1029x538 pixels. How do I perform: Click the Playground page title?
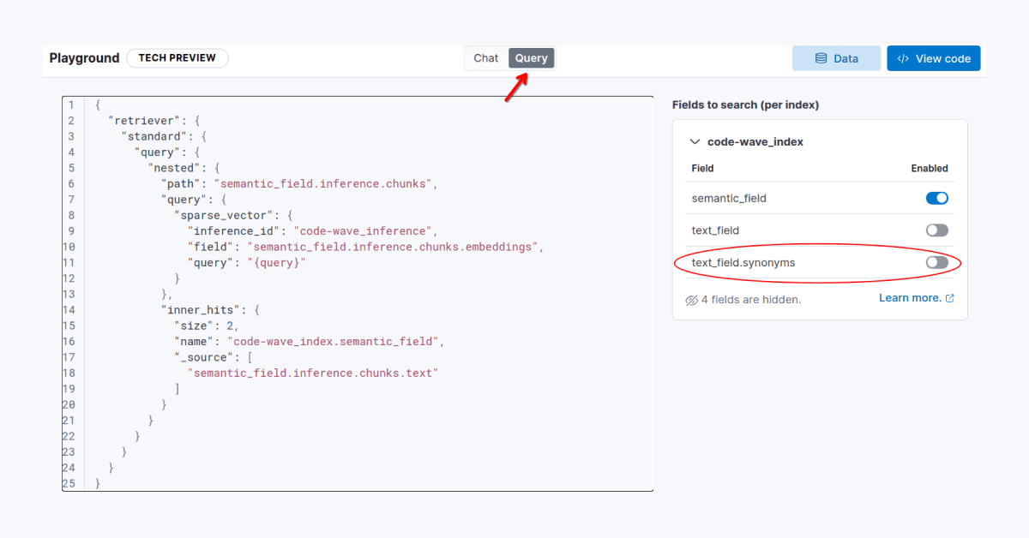point(84,57)
